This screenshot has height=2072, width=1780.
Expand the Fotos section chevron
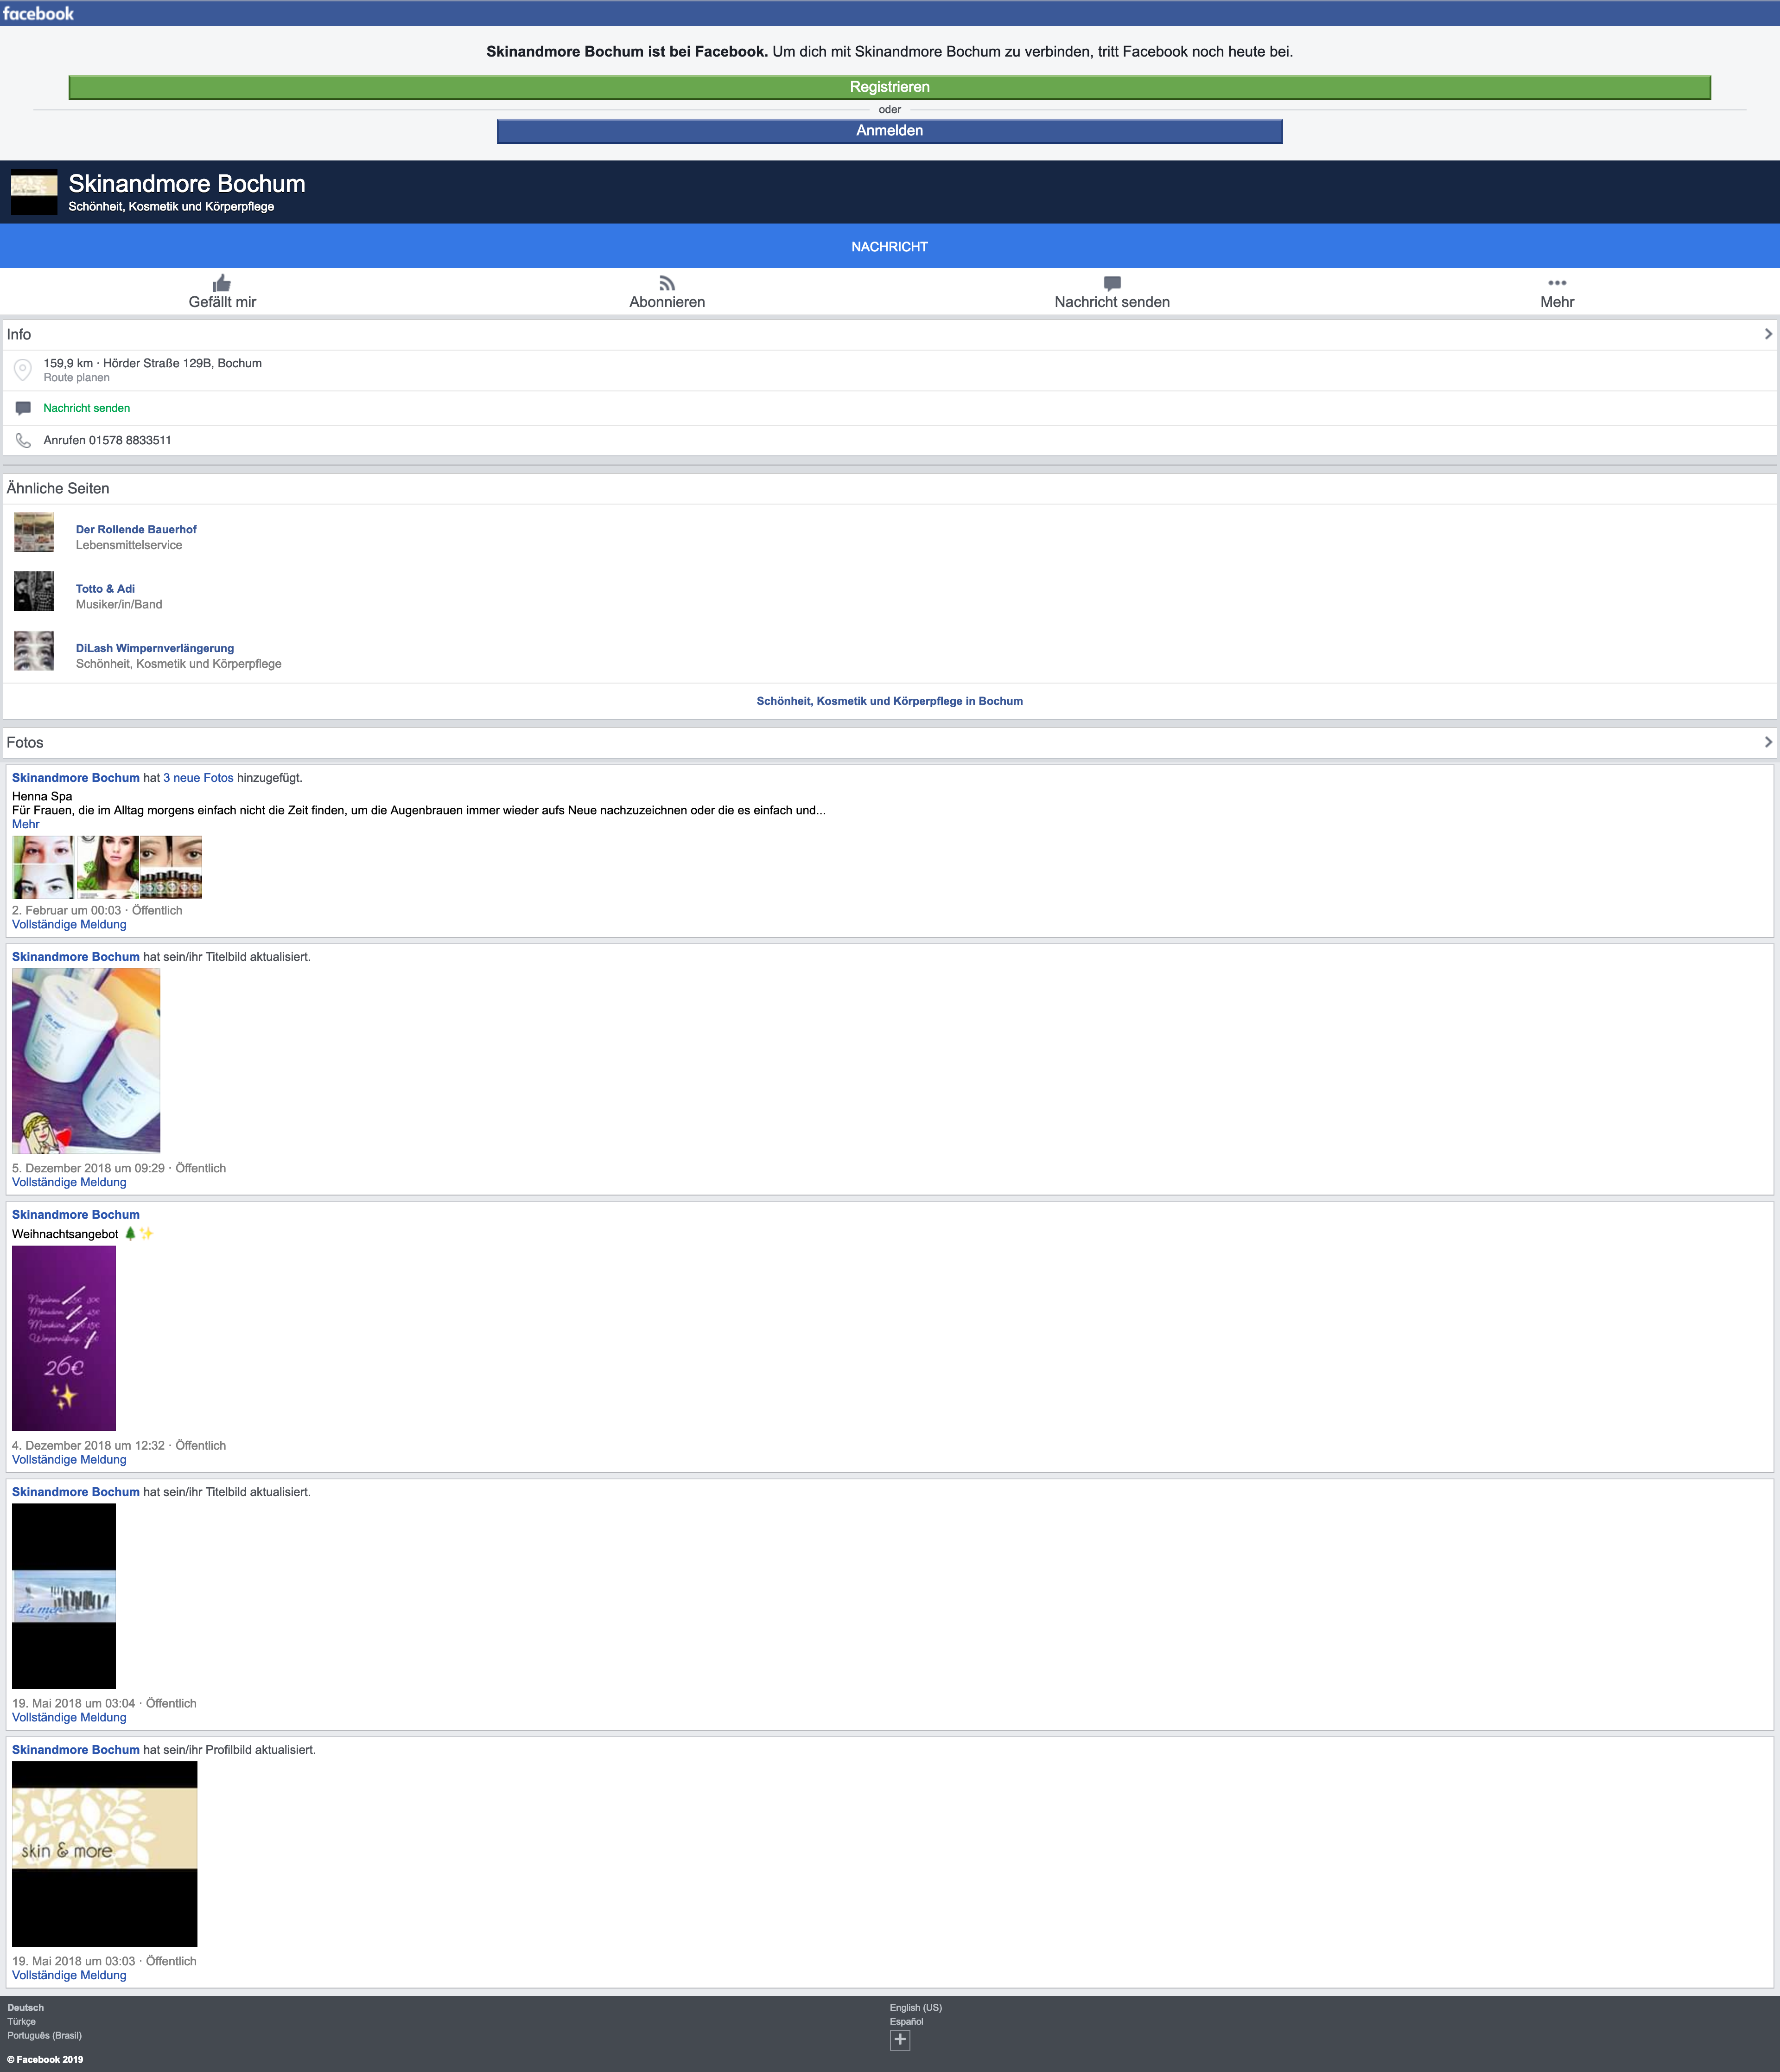(x=1767, y=742)
